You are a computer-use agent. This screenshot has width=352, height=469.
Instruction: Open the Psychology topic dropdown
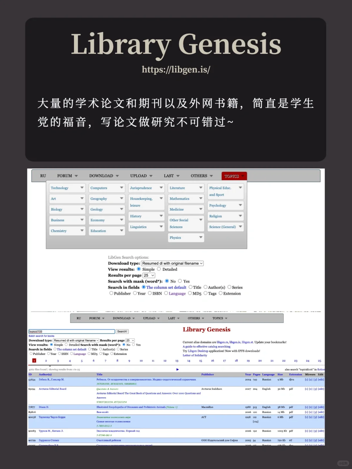point(226,206)
